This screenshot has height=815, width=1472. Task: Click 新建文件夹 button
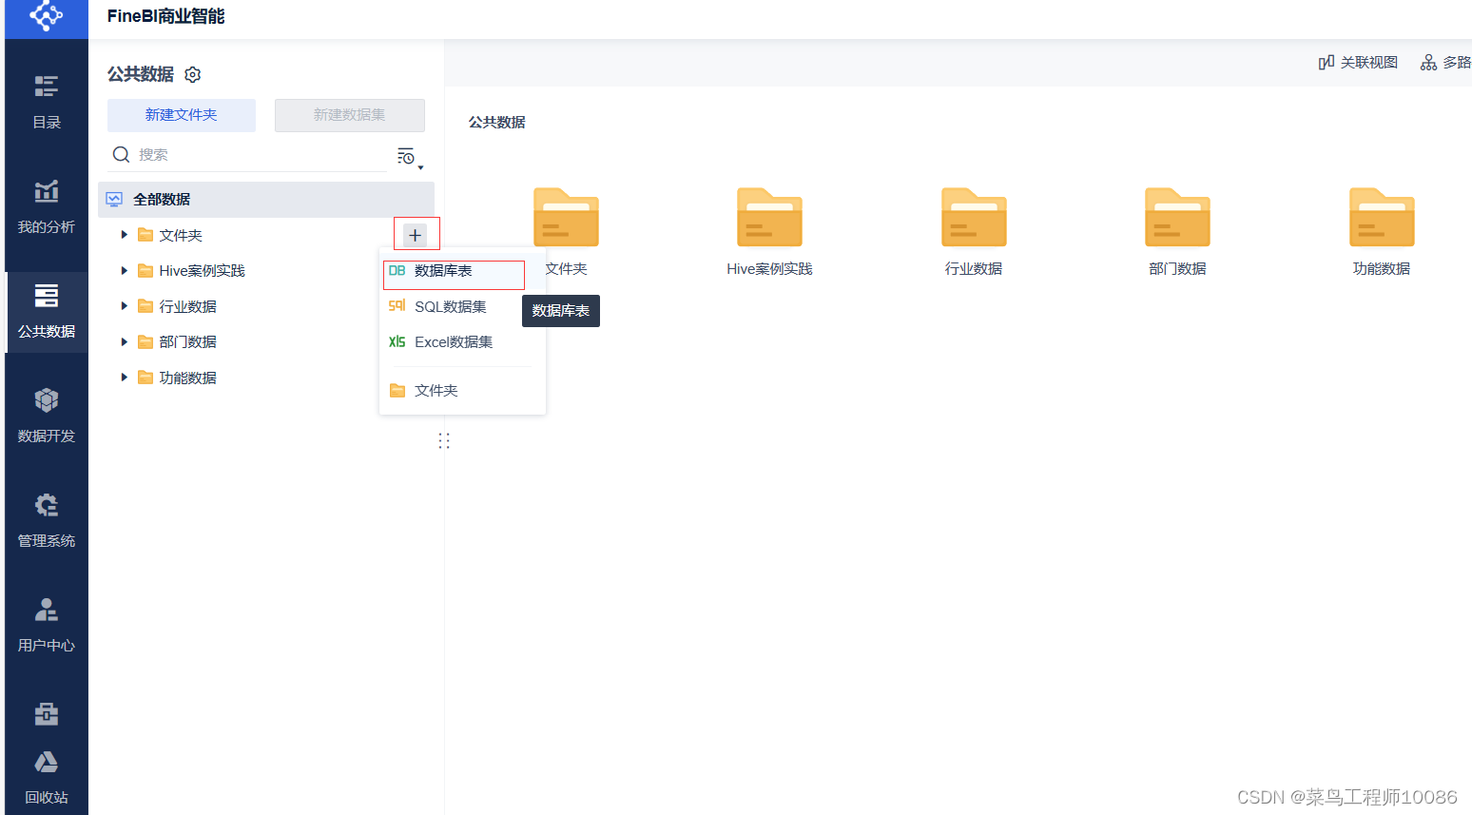click(181, 115)
